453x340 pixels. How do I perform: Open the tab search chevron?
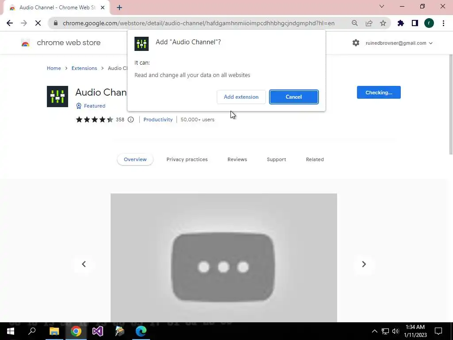(x=382, y=6)
